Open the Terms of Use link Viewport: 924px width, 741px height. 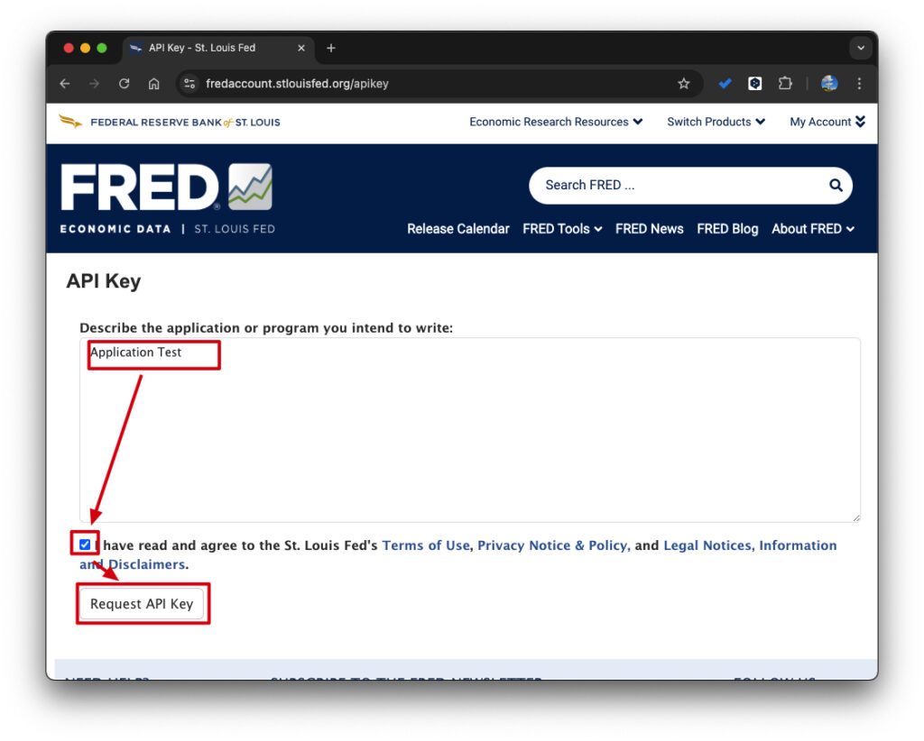tap(426, 545)
